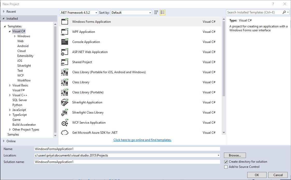Click the tree pane scroll up arrow
This screenshot has height=180, width=291.
[55, 24]
